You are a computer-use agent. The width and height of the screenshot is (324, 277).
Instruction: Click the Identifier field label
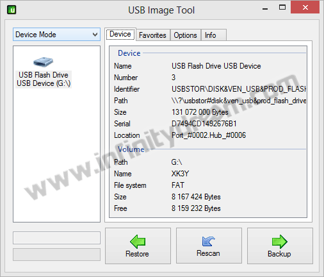pyautogui.click(x=127, y=89)
